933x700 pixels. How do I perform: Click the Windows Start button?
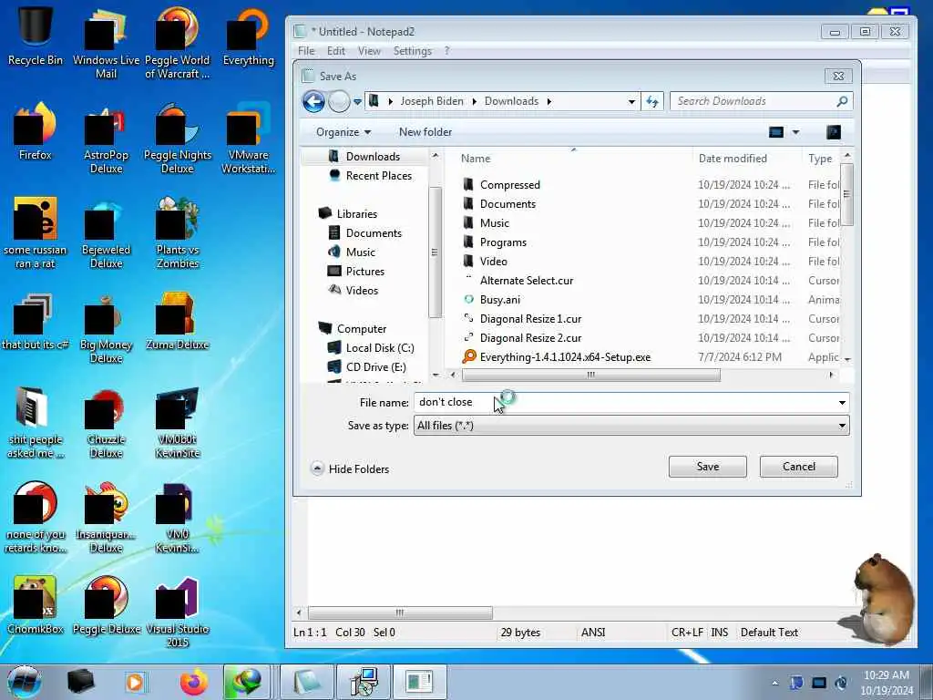pos(24,681)
